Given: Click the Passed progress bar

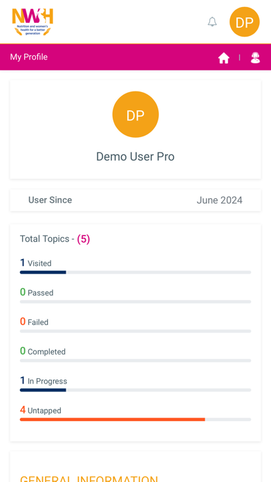Looking at the screenshot, I should point(135,302).
